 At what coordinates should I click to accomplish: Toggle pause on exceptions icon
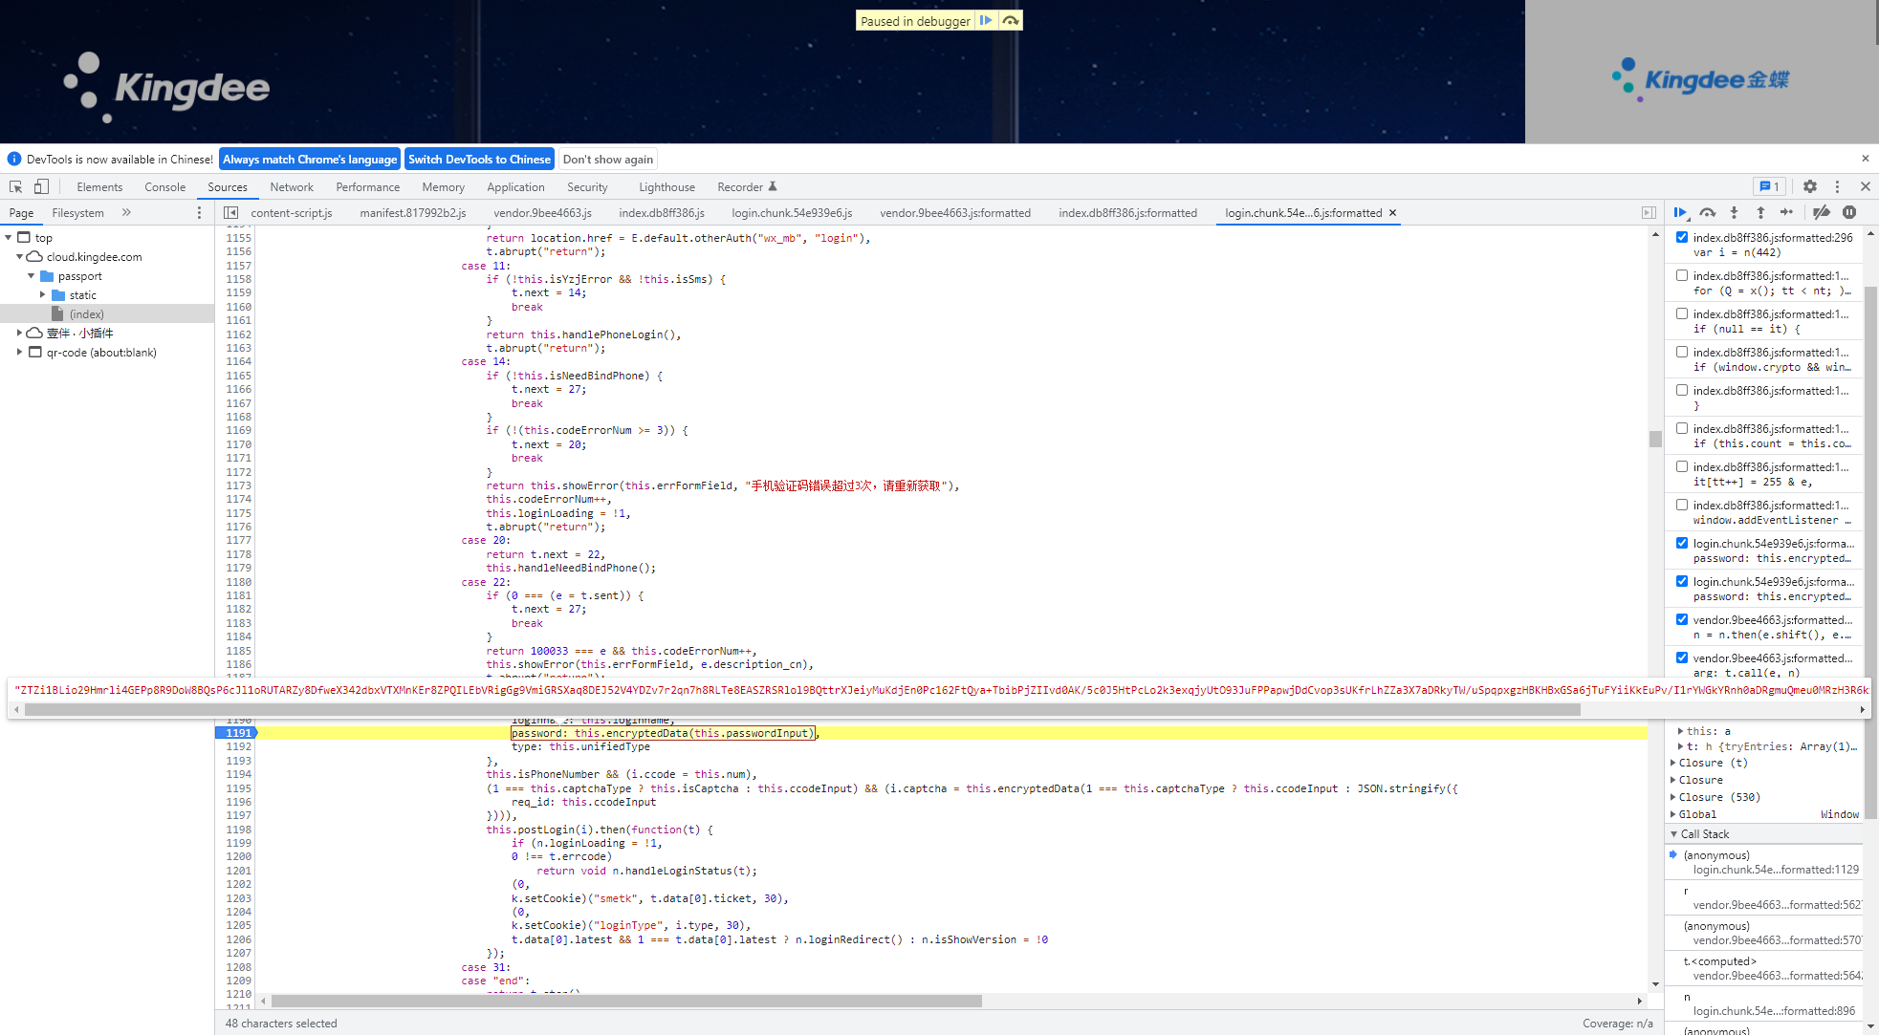tap(1849, 212)
